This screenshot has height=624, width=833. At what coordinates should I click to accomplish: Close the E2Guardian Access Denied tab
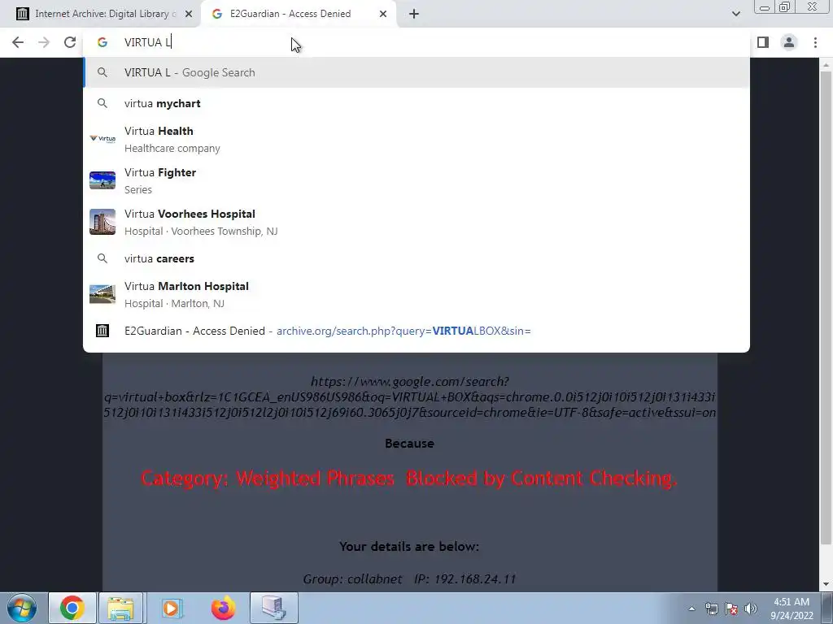pyautogui.click(x=383, y=15)
